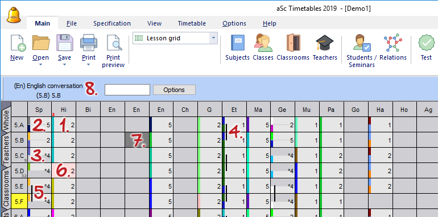Open the Relations icon
This screenshot has width=438, height=217.
click(392, 43)
